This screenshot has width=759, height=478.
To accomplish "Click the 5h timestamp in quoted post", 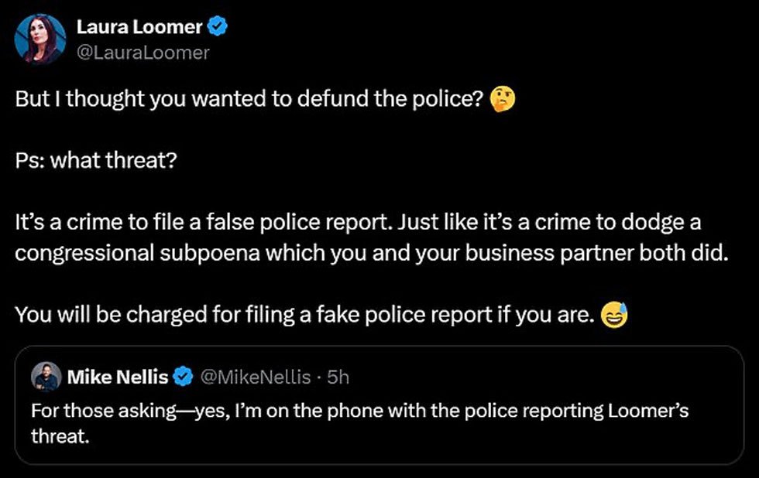I will [x=338, y=377].
